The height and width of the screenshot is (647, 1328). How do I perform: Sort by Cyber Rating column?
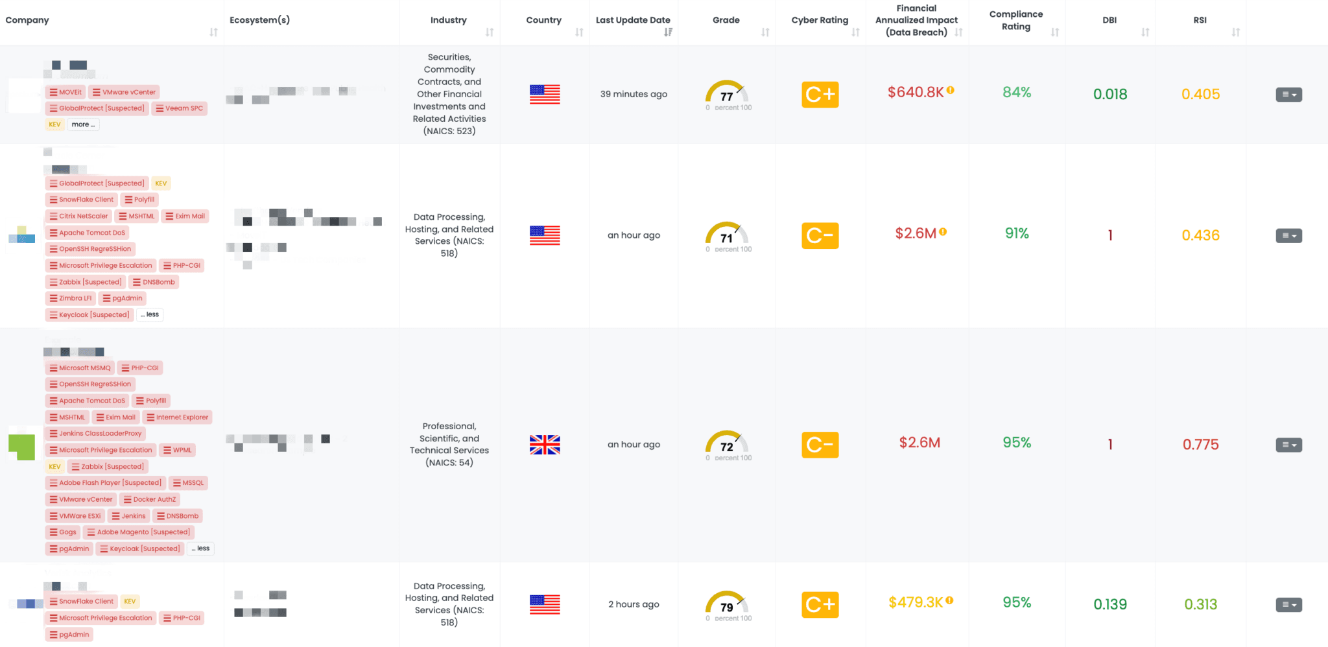pyautogui.click(x=855, y=32)
